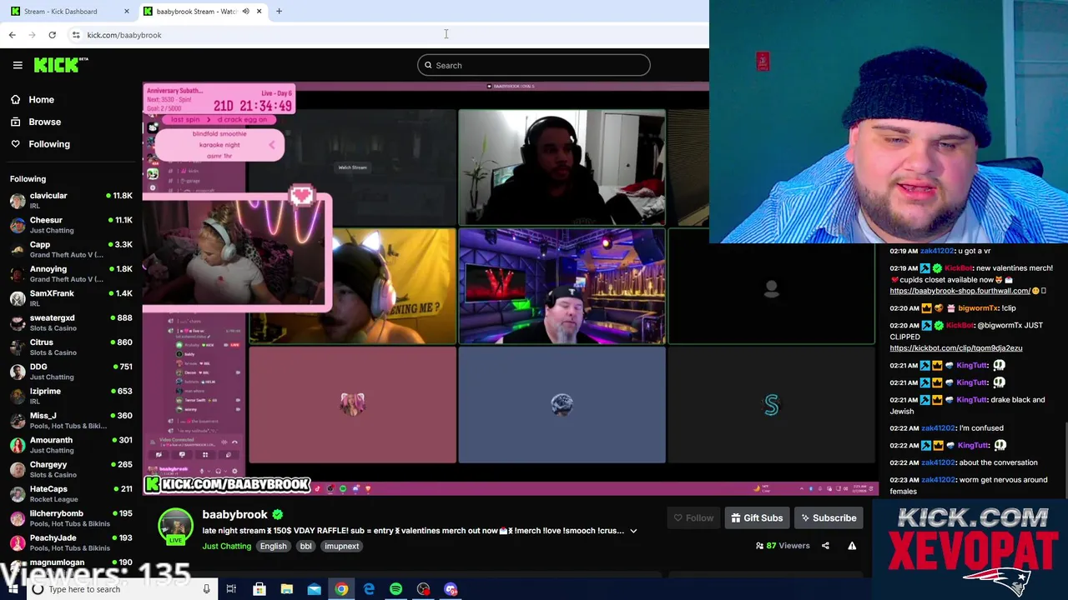Screen dimensions: 1068x600
Task: Click the Subscribe button
Action: pyautogui.click(x=829, y=518)
